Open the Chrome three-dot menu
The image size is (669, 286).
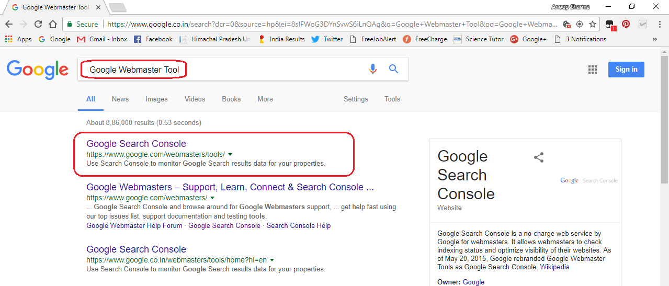click(x=659, y=24)
